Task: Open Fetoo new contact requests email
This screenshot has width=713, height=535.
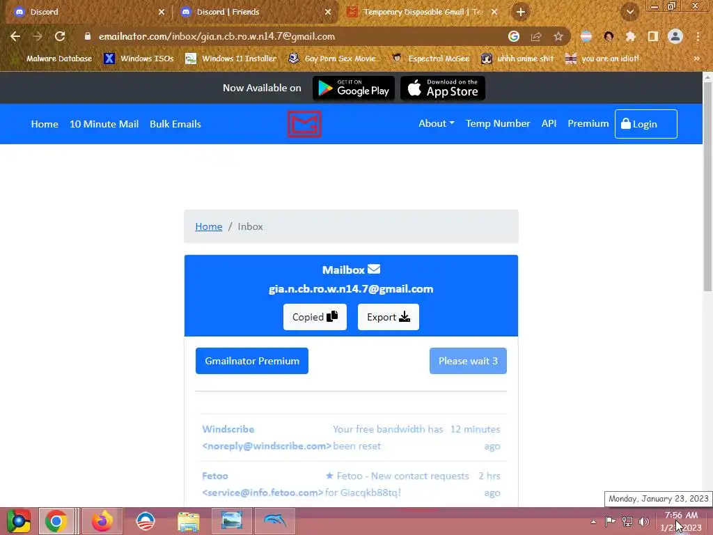Action: point(351,484)
